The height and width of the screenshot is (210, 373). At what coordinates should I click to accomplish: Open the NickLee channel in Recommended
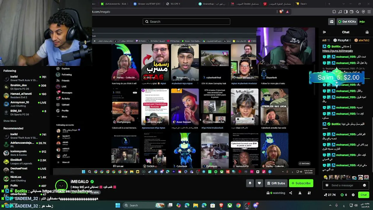tap(25, 178)
